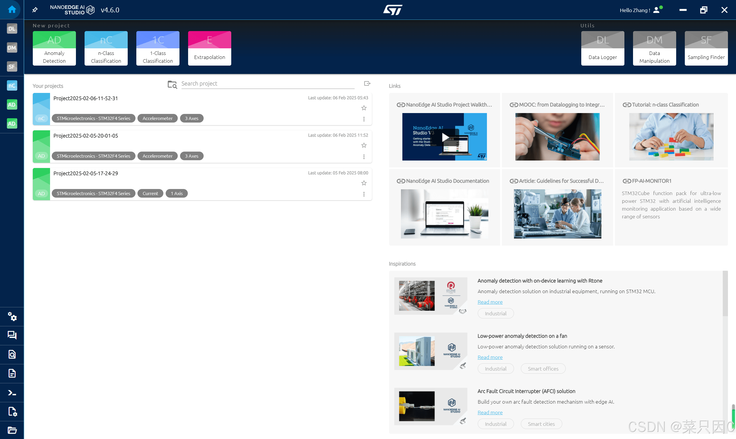Open the Sampling Finder sidebar SF icon

[12, 66]
